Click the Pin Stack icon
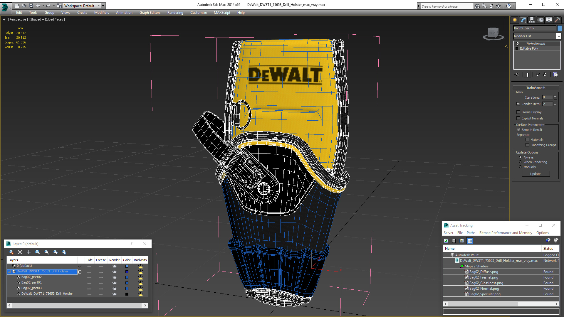The image size is (564, 317). pos(517,75)
